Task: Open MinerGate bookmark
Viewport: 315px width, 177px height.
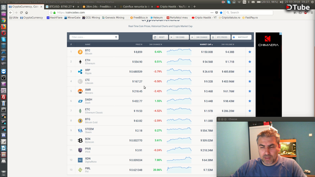Action: coord(72,18)
